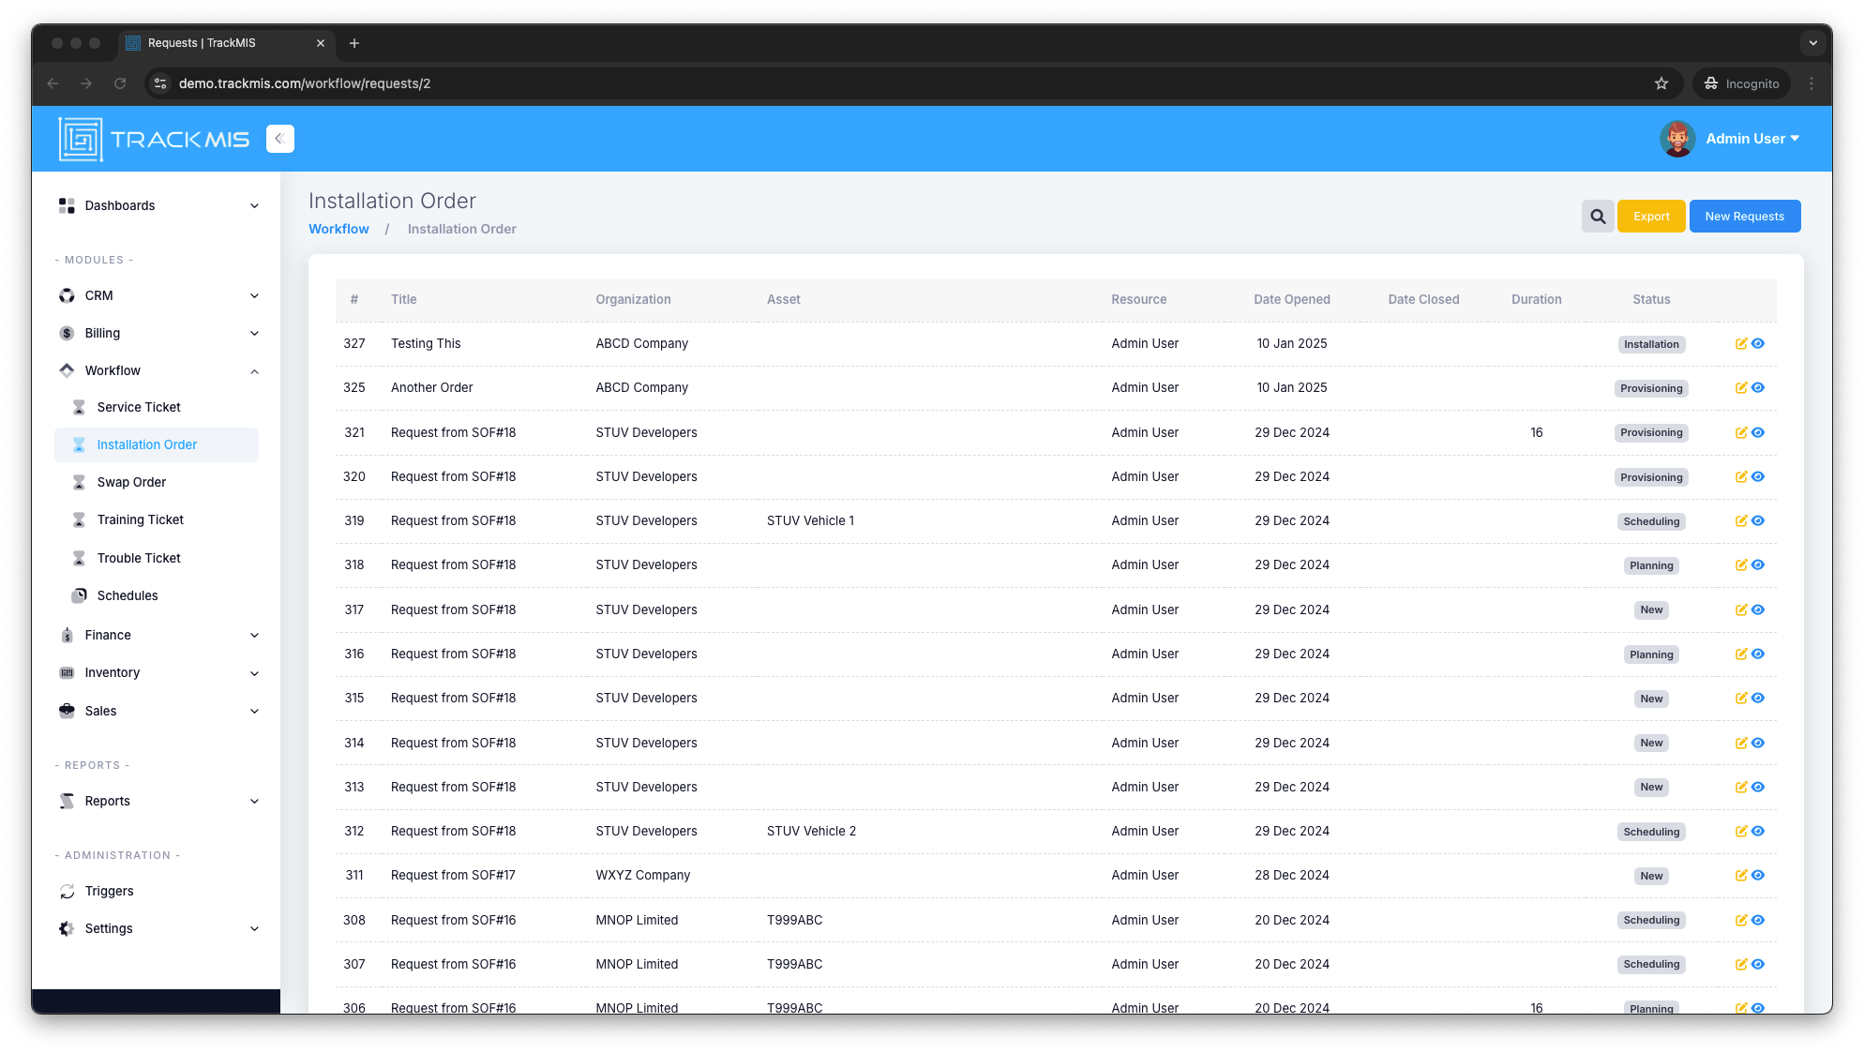
Task: View order 327 with the eye icon
Action: click(x=1758, y=344)
